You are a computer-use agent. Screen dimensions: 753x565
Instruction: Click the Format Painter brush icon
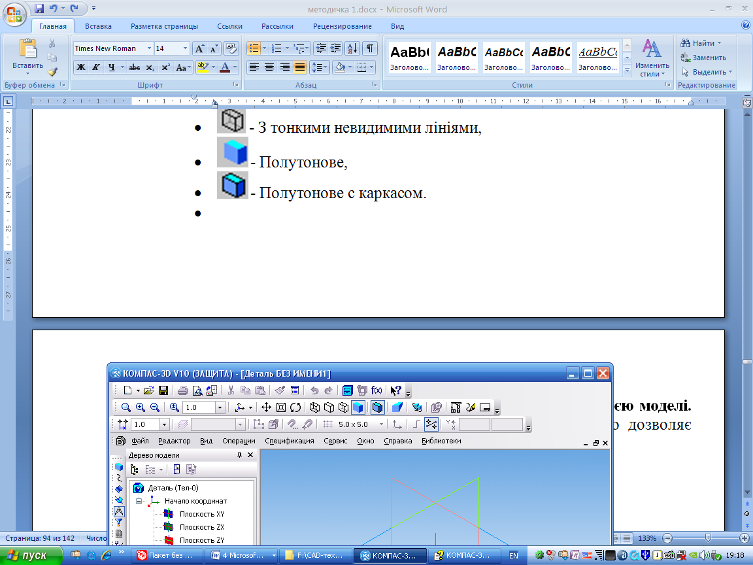click(52, 72)
